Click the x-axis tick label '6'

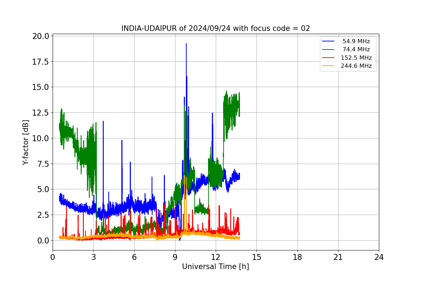tap(134, 257)
